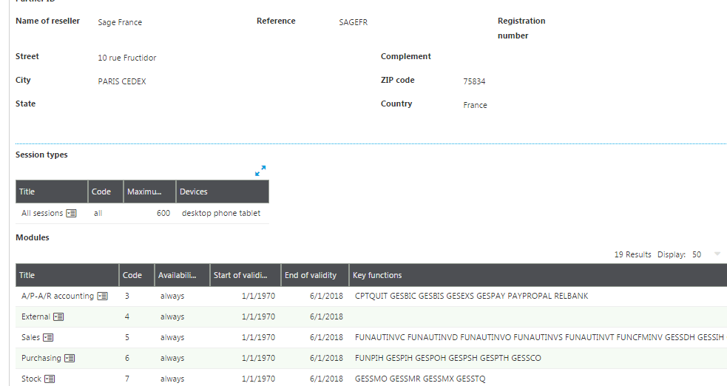The width and height of the screenshot is (727, 386).
Task: Click the Purchasing module title
Action: (x=41, y=358)
